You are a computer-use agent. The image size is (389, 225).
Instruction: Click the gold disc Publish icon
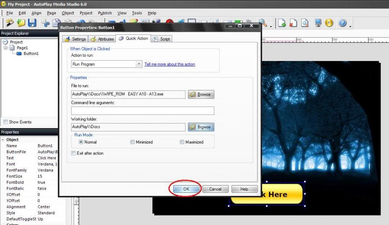pyautogui.click(x=329, y=23)
